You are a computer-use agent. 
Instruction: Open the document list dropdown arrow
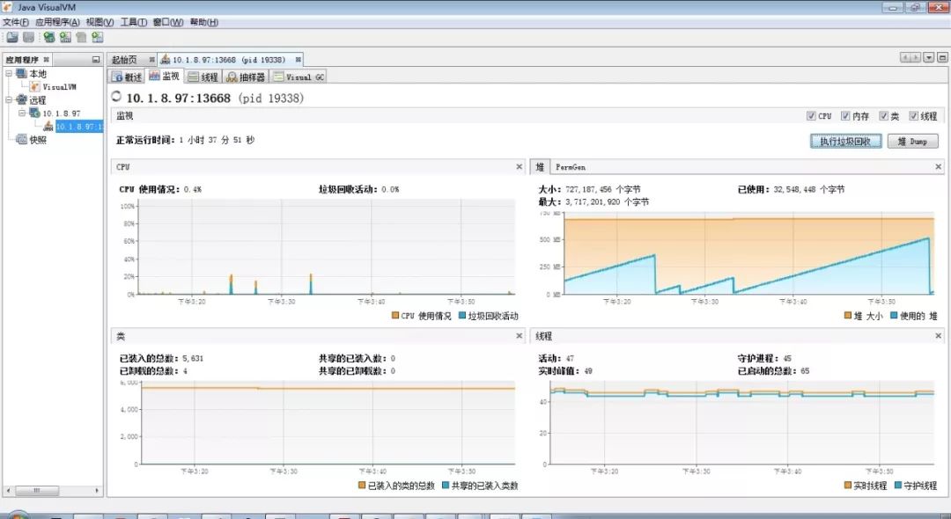[x=929, y=57]
